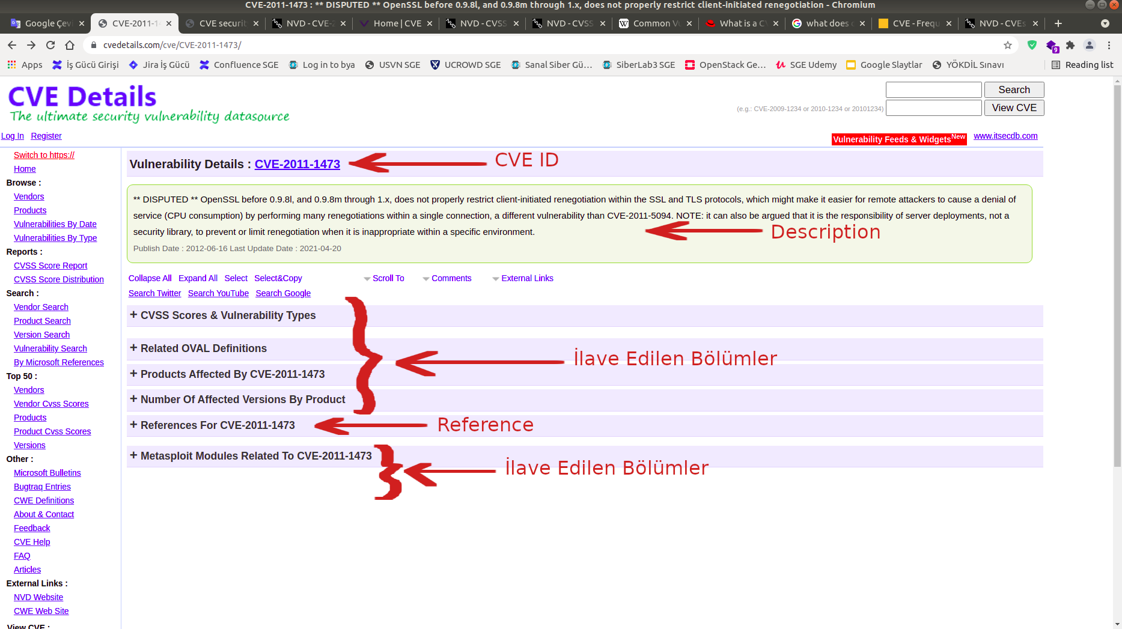The height and width of the screenshot is (629, 1122).
Task: Open Search Twitter link
Action: point(154,293)
